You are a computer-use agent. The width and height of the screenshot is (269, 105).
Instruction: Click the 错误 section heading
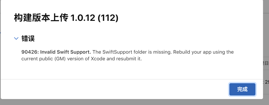coord(28,38)
